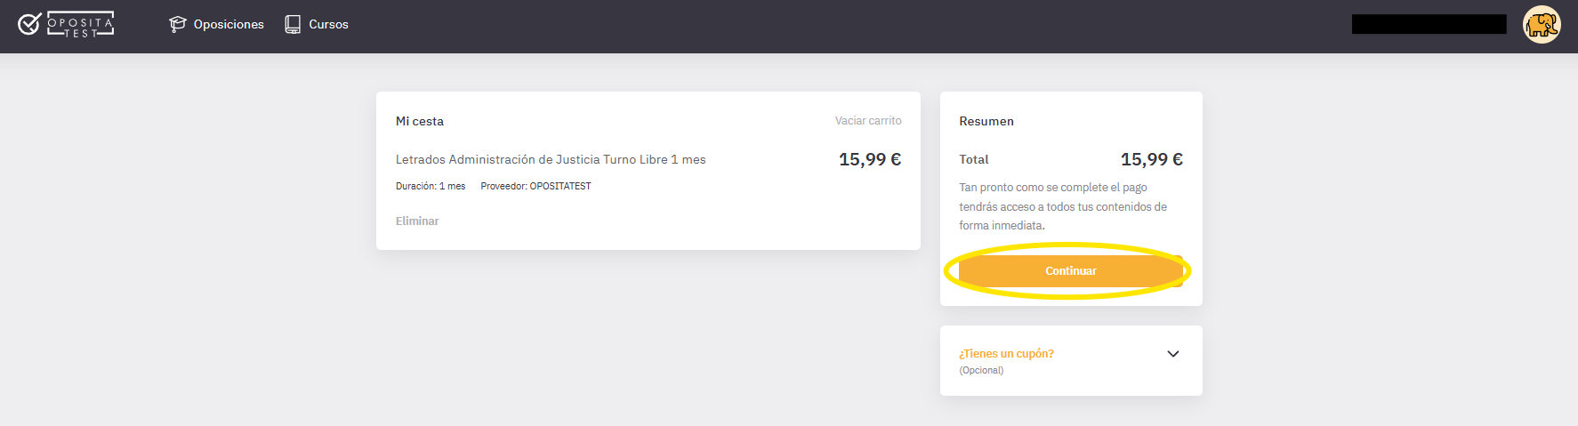Click the (Opcional) text under coupon
The height and width of the screenshot is (426, 1578).
[x=981, y=371]
